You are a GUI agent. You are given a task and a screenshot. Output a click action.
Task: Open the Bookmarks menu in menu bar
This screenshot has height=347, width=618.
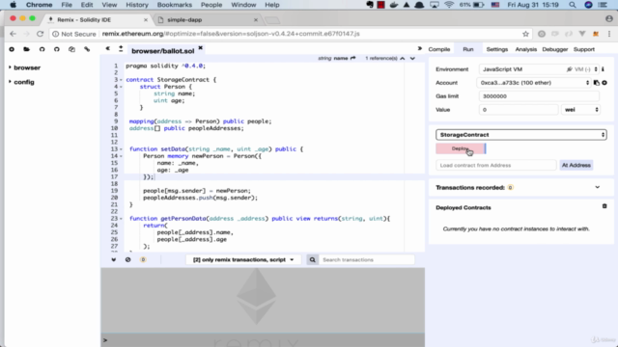point(174,5)
